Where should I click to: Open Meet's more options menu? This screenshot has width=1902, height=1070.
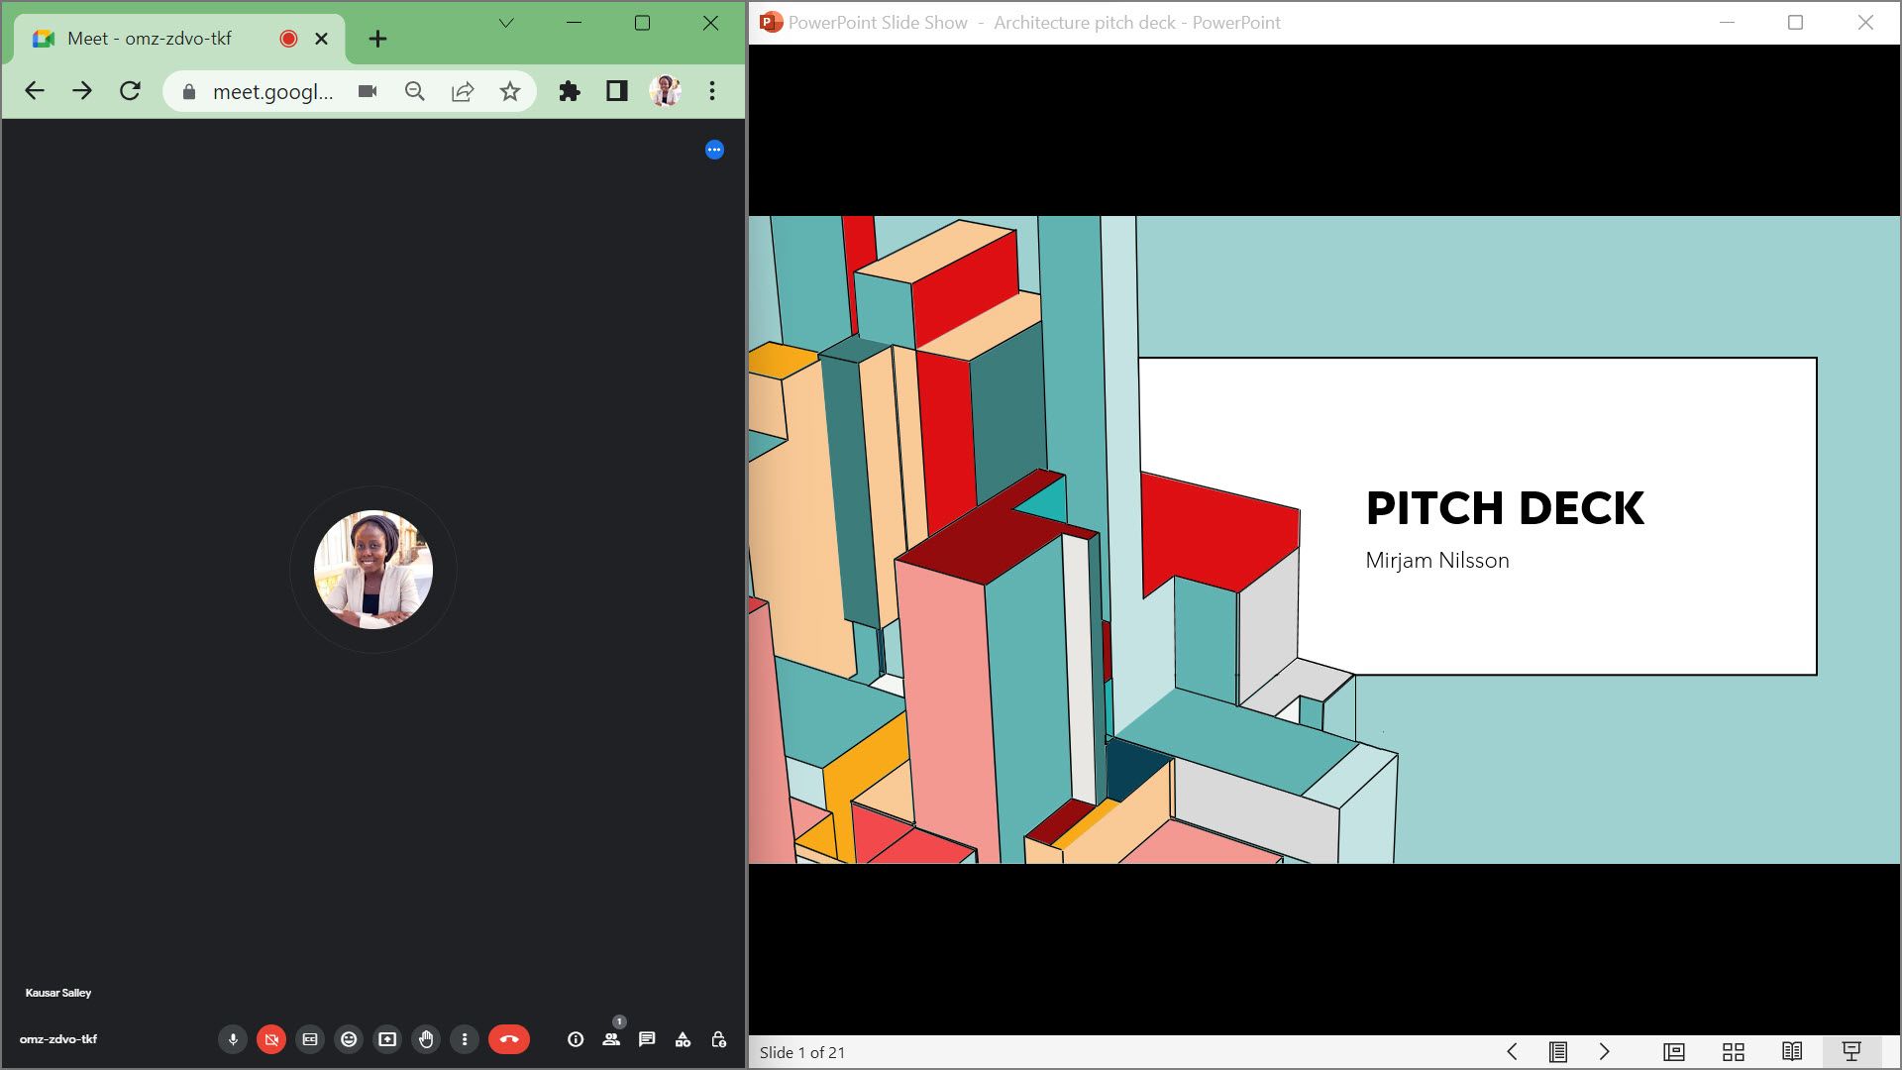[465, 1039]
